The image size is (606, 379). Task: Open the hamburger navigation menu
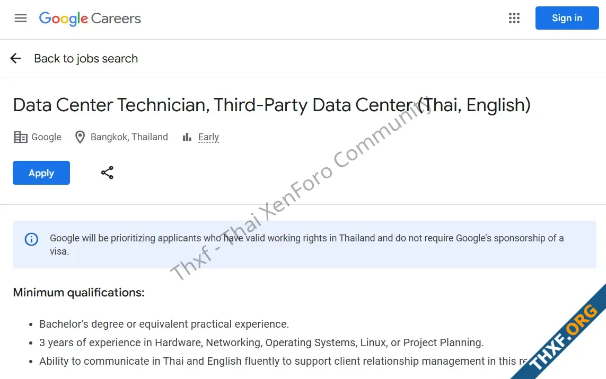(x=21, y=18)
